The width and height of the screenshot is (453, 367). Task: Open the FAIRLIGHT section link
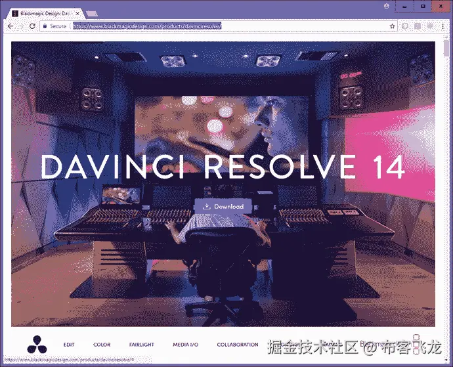[x=142, y=345]
